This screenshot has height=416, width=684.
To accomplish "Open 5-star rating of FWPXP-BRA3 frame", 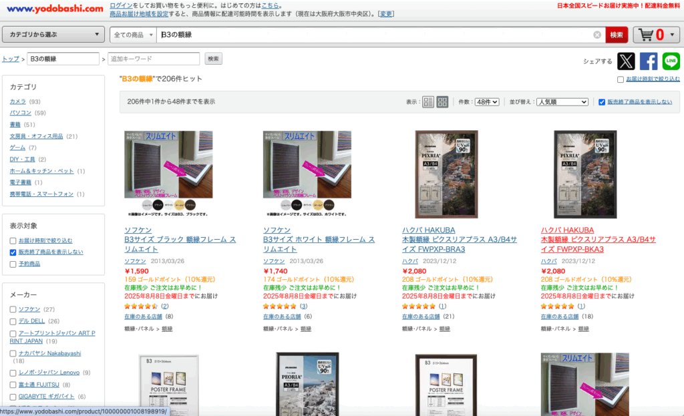I will [x=419, y=306].
